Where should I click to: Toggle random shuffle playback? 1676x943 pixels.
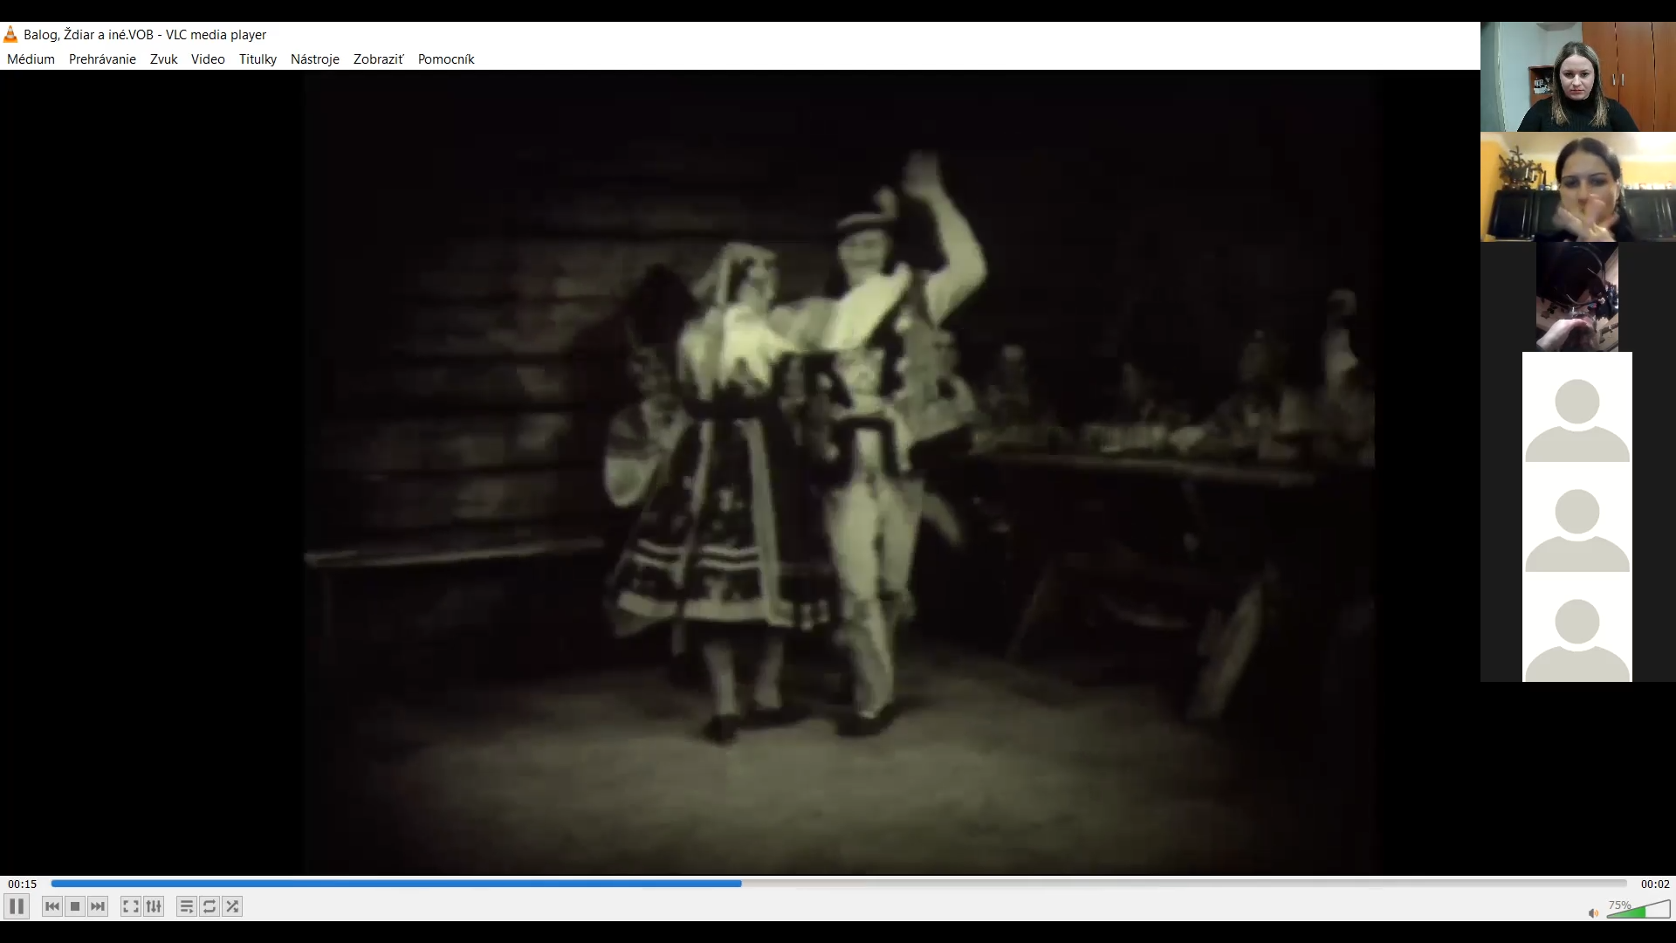(x=232, y=906)
